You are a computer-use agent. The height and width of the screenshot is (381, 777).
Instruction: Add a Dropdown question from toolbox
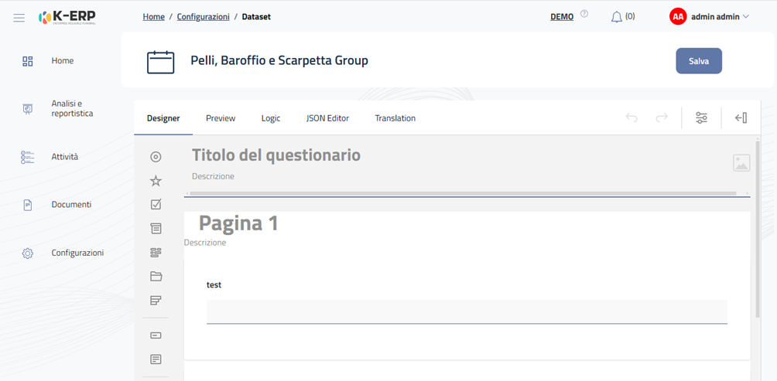(156, 229)
